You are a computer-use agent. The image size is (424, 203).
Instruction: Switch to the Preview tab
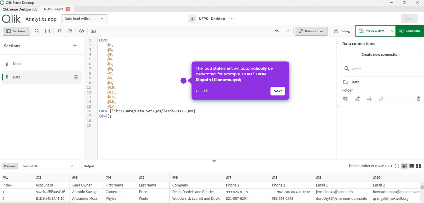tap(10, 166)
